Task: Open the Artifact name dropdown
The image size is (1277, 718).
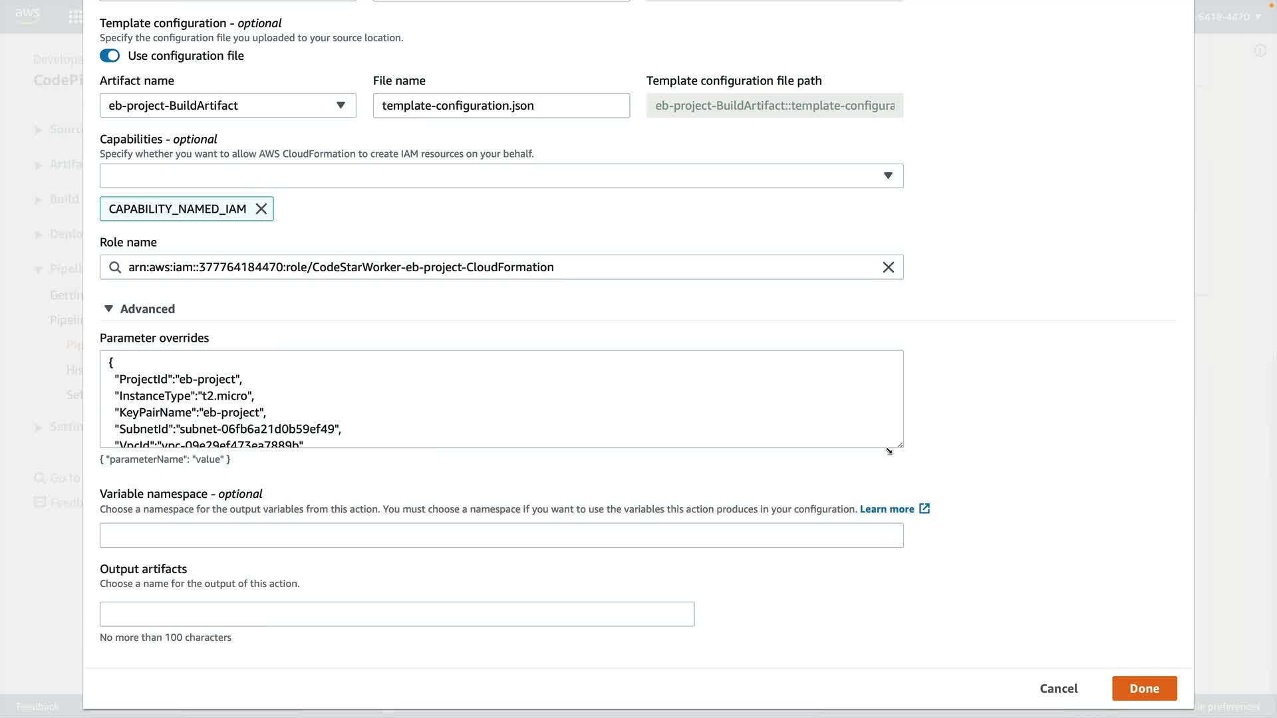Action: (227, 106)
